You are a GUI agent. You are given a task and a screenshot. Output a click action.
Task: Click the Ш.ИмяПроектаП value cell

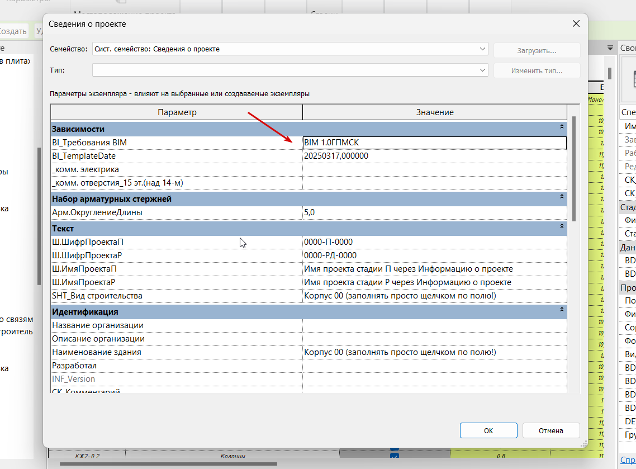click(434, 269)
